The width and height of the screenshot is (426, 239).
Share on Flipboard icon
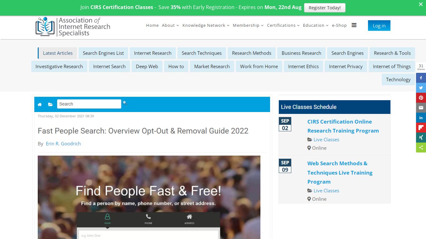(421, 128)
